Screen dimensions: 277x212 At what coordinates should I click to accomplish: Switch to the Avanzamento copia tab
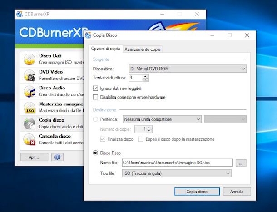(x=143, y=49)
